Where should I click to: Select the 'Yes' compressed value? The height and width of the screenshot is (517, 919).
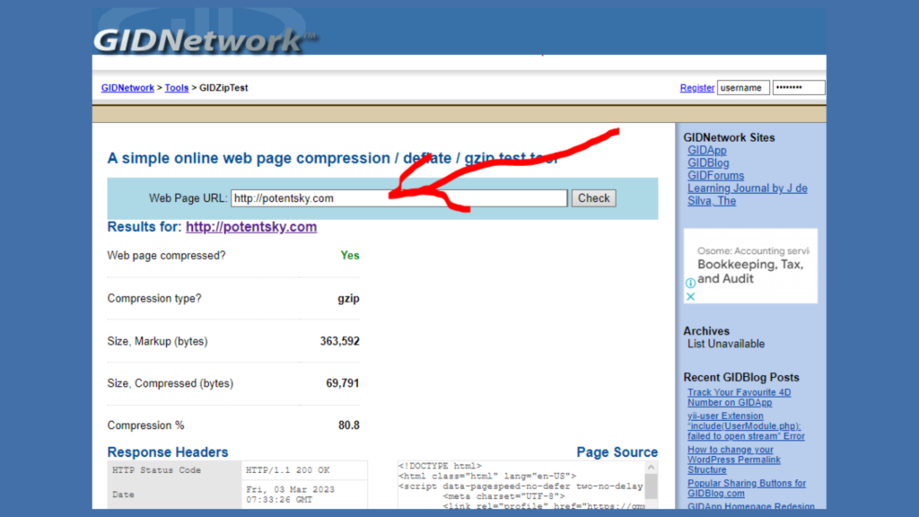(350, 256)
